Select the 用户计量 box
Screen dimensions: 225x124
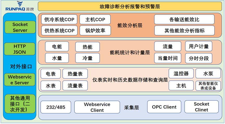tap(198, 47)
